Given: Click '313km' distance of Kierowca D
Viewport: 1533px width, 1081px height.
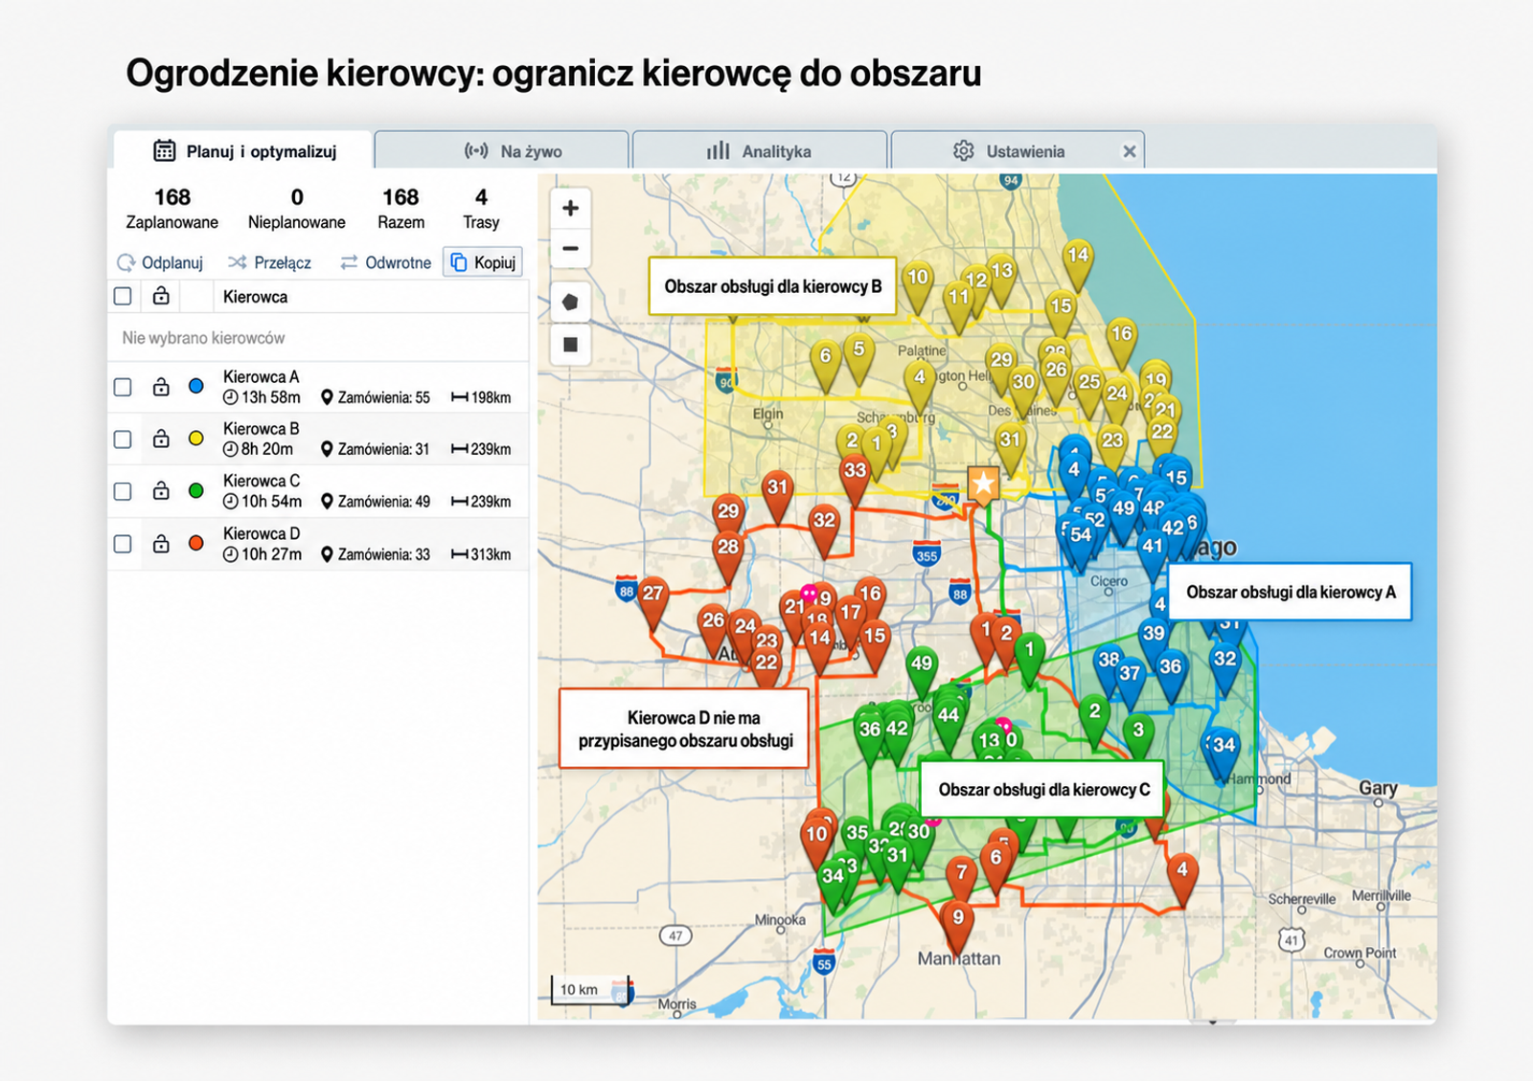Looking at the screenshot, I should [481, 554].
